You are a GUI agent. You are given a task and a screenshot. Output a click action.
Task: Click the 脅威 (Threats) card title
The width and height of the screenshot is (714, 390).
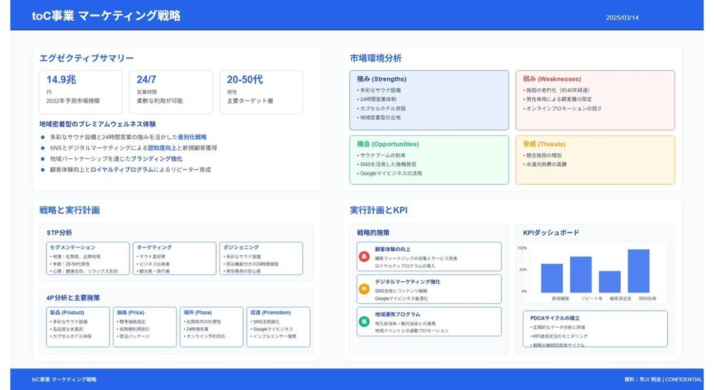tap(544, 144)
